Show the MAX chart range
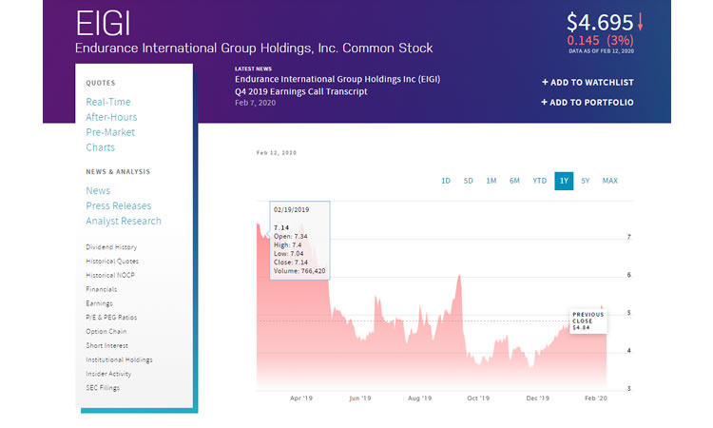713x428 pixels. 610,181
